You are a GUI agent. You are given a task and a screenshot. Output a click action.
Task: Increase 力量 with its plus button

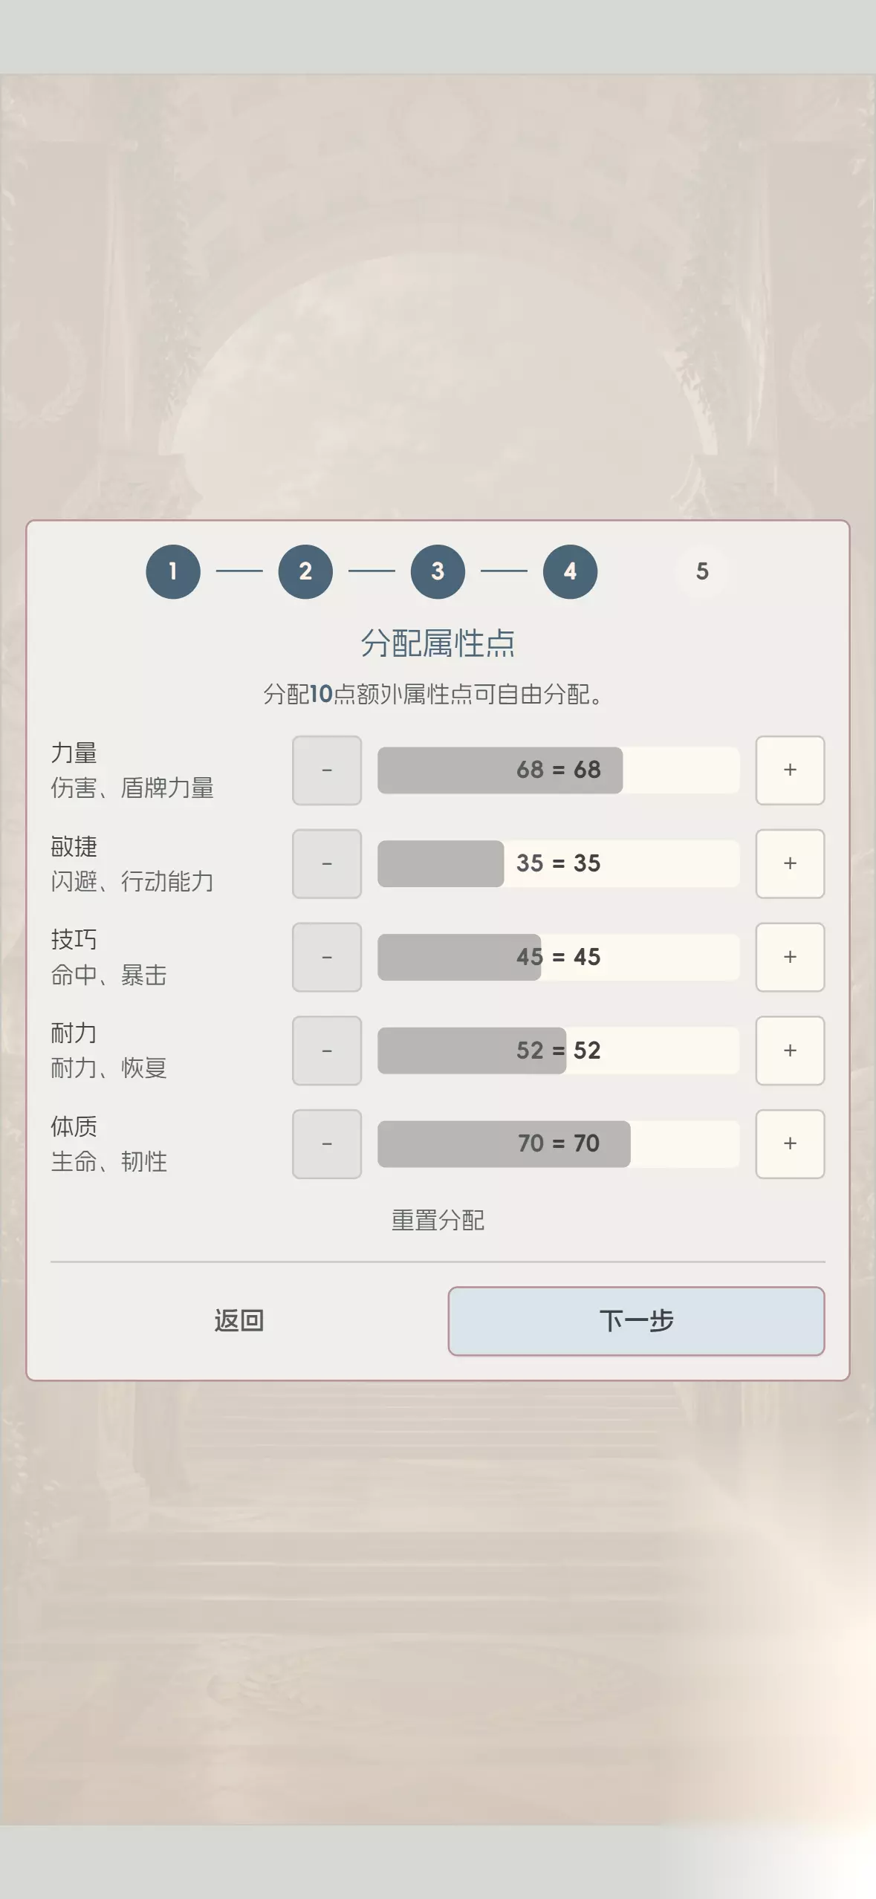coord(790,770)
